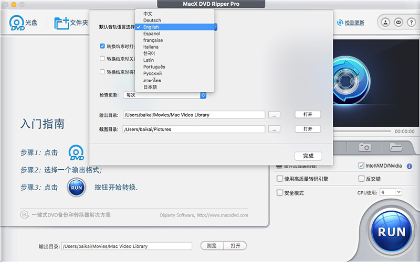This screenshot has width=420, height=262.
Task: Click the 打开 button at bottom bar
Action: (235, 246)
